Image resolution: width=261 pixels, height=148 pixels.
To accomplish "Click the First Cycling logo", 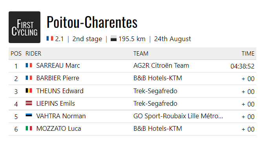I will 24,27.
